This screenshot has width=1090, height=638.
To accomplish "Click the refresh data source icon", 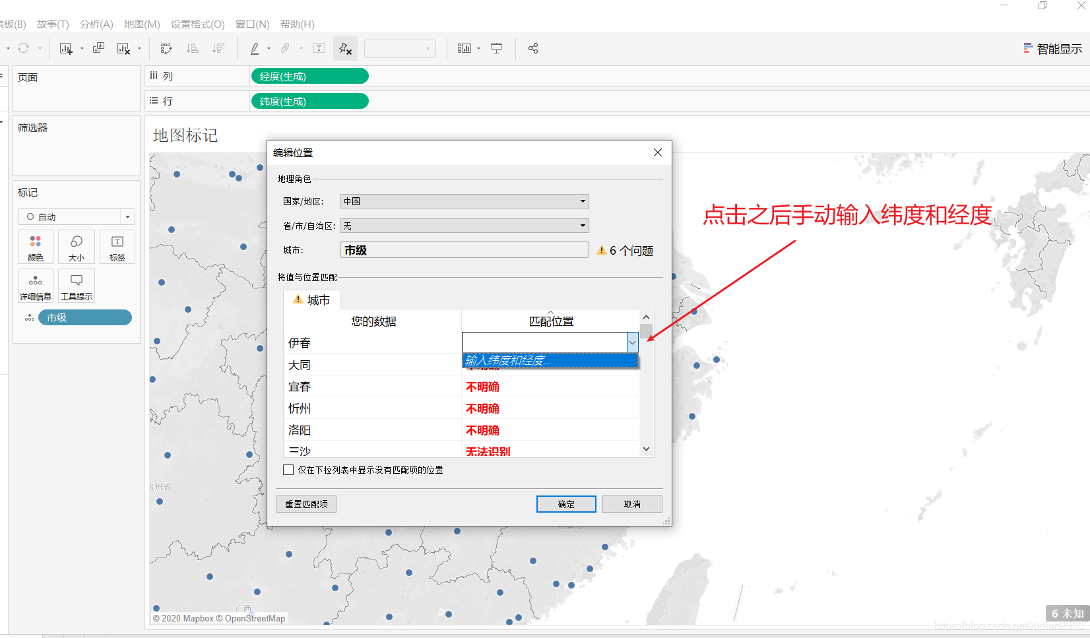I will pyautogui.click(x=24, y=48).
